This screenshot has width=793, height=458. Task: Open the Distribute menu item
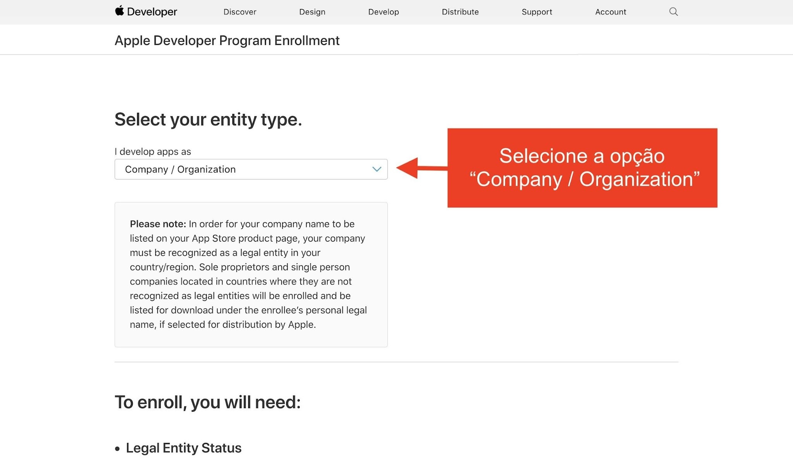coord(460,12)
